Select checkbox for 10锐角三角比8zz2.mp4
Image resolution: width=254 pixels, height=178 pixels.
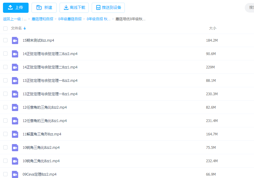[x=5, y=147]
